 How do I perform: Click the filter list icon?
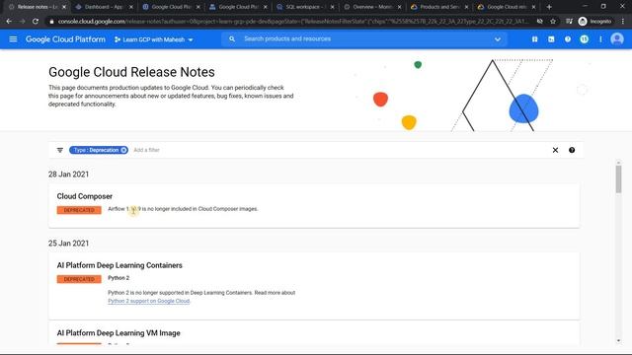pyautogui.click(x=59, y=150)
